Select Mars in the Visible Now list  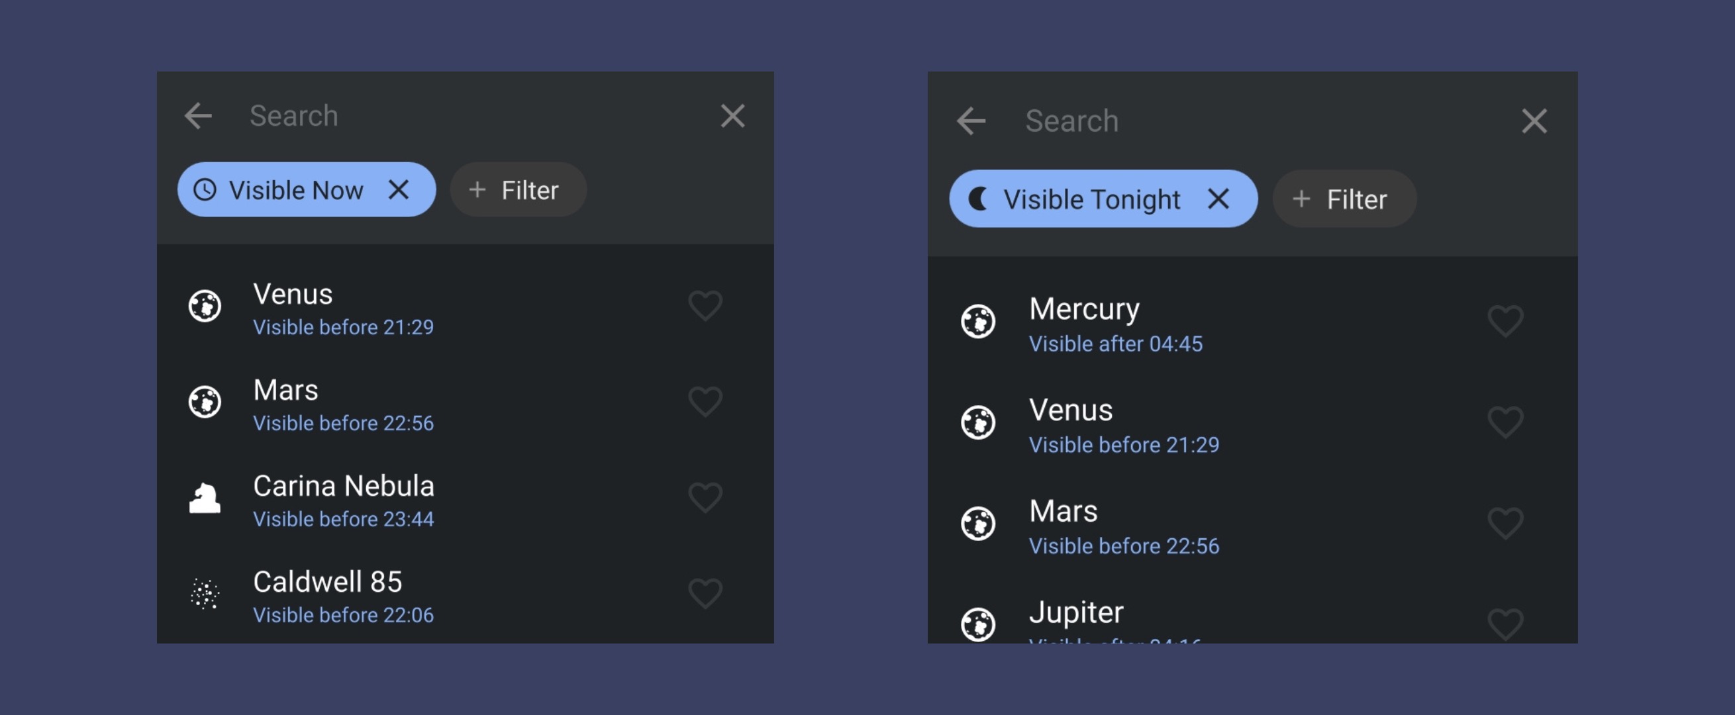344,403
